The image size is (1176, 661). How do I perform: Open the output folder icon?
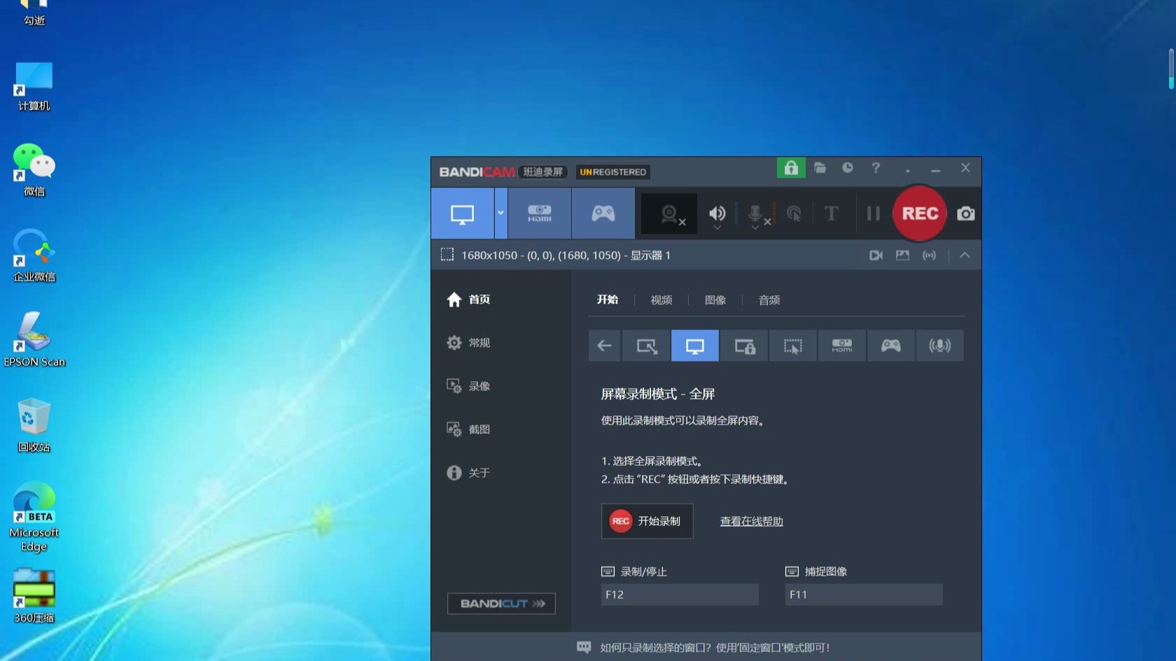click(820, 168)
